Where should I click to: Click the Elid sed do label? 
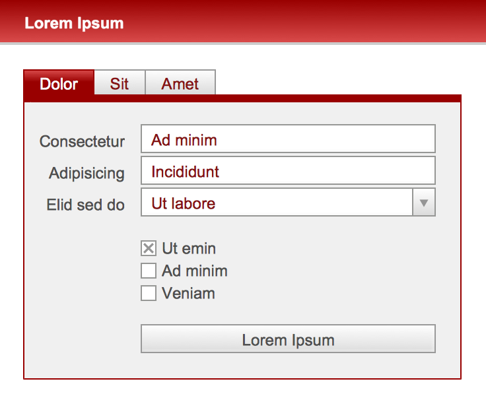point(86,205)
